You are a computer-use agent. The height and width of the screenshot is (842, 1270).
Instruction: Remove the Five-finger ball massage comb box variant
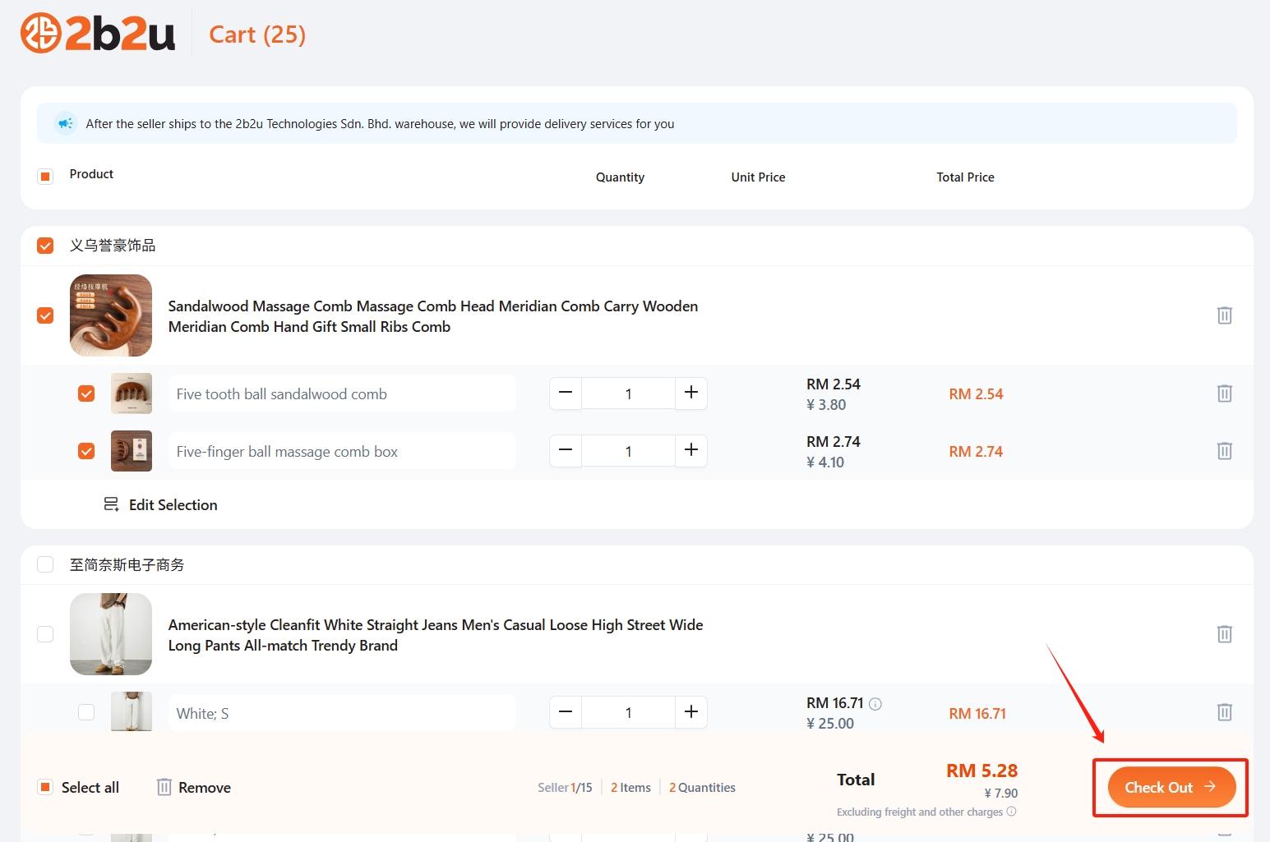coord(1224,451)
